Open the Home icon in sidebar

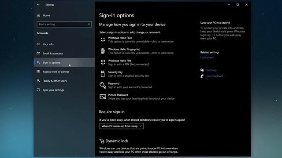click(x=38, y=15)
